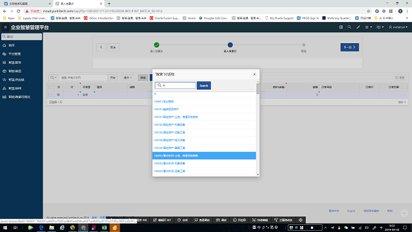Viewport: 412px width, 232px height.
Task: Click the completed green check wizard step
Action: pos(156,45)
